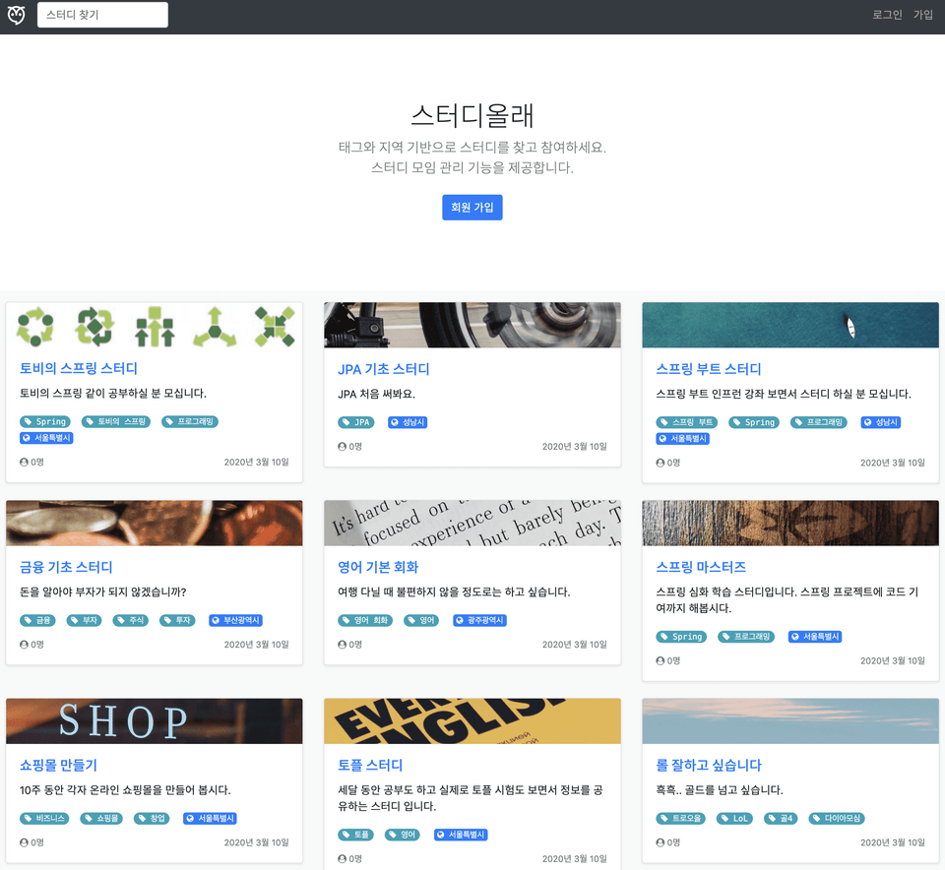Click the teal sea banner on 스프링 부트 스터디
The image size is (945, 870).
[790, 325]
